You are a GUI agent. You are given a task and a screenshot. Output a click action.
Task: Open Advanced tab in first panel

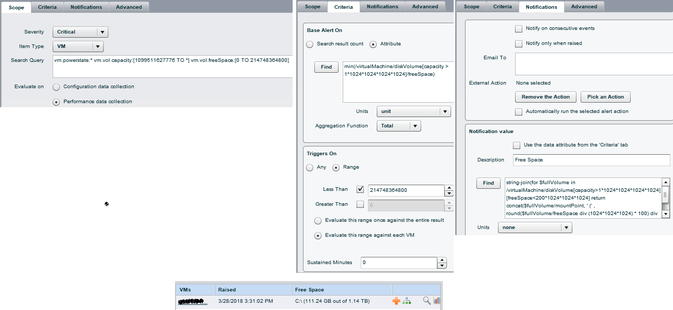tap(129, 7)
